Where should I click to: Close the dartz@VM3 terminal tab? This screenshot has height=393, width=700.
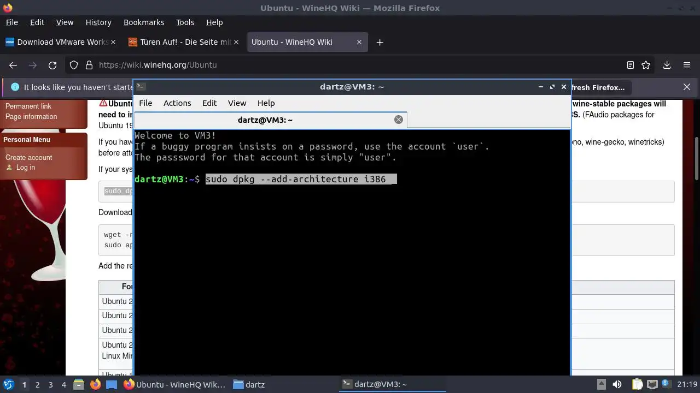(x=399, y=120)
